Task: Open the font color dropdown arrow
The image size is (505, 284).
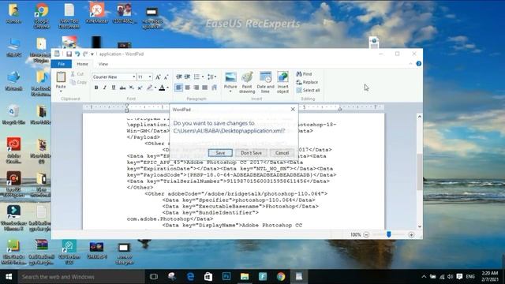Action: (x=167, y=88)
